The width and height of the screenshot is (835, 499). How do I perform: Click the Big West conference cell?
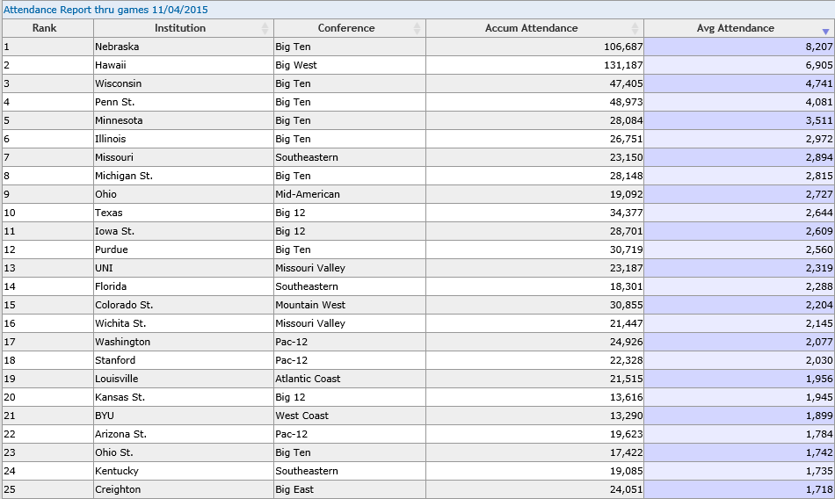click(x=350, y=65)
